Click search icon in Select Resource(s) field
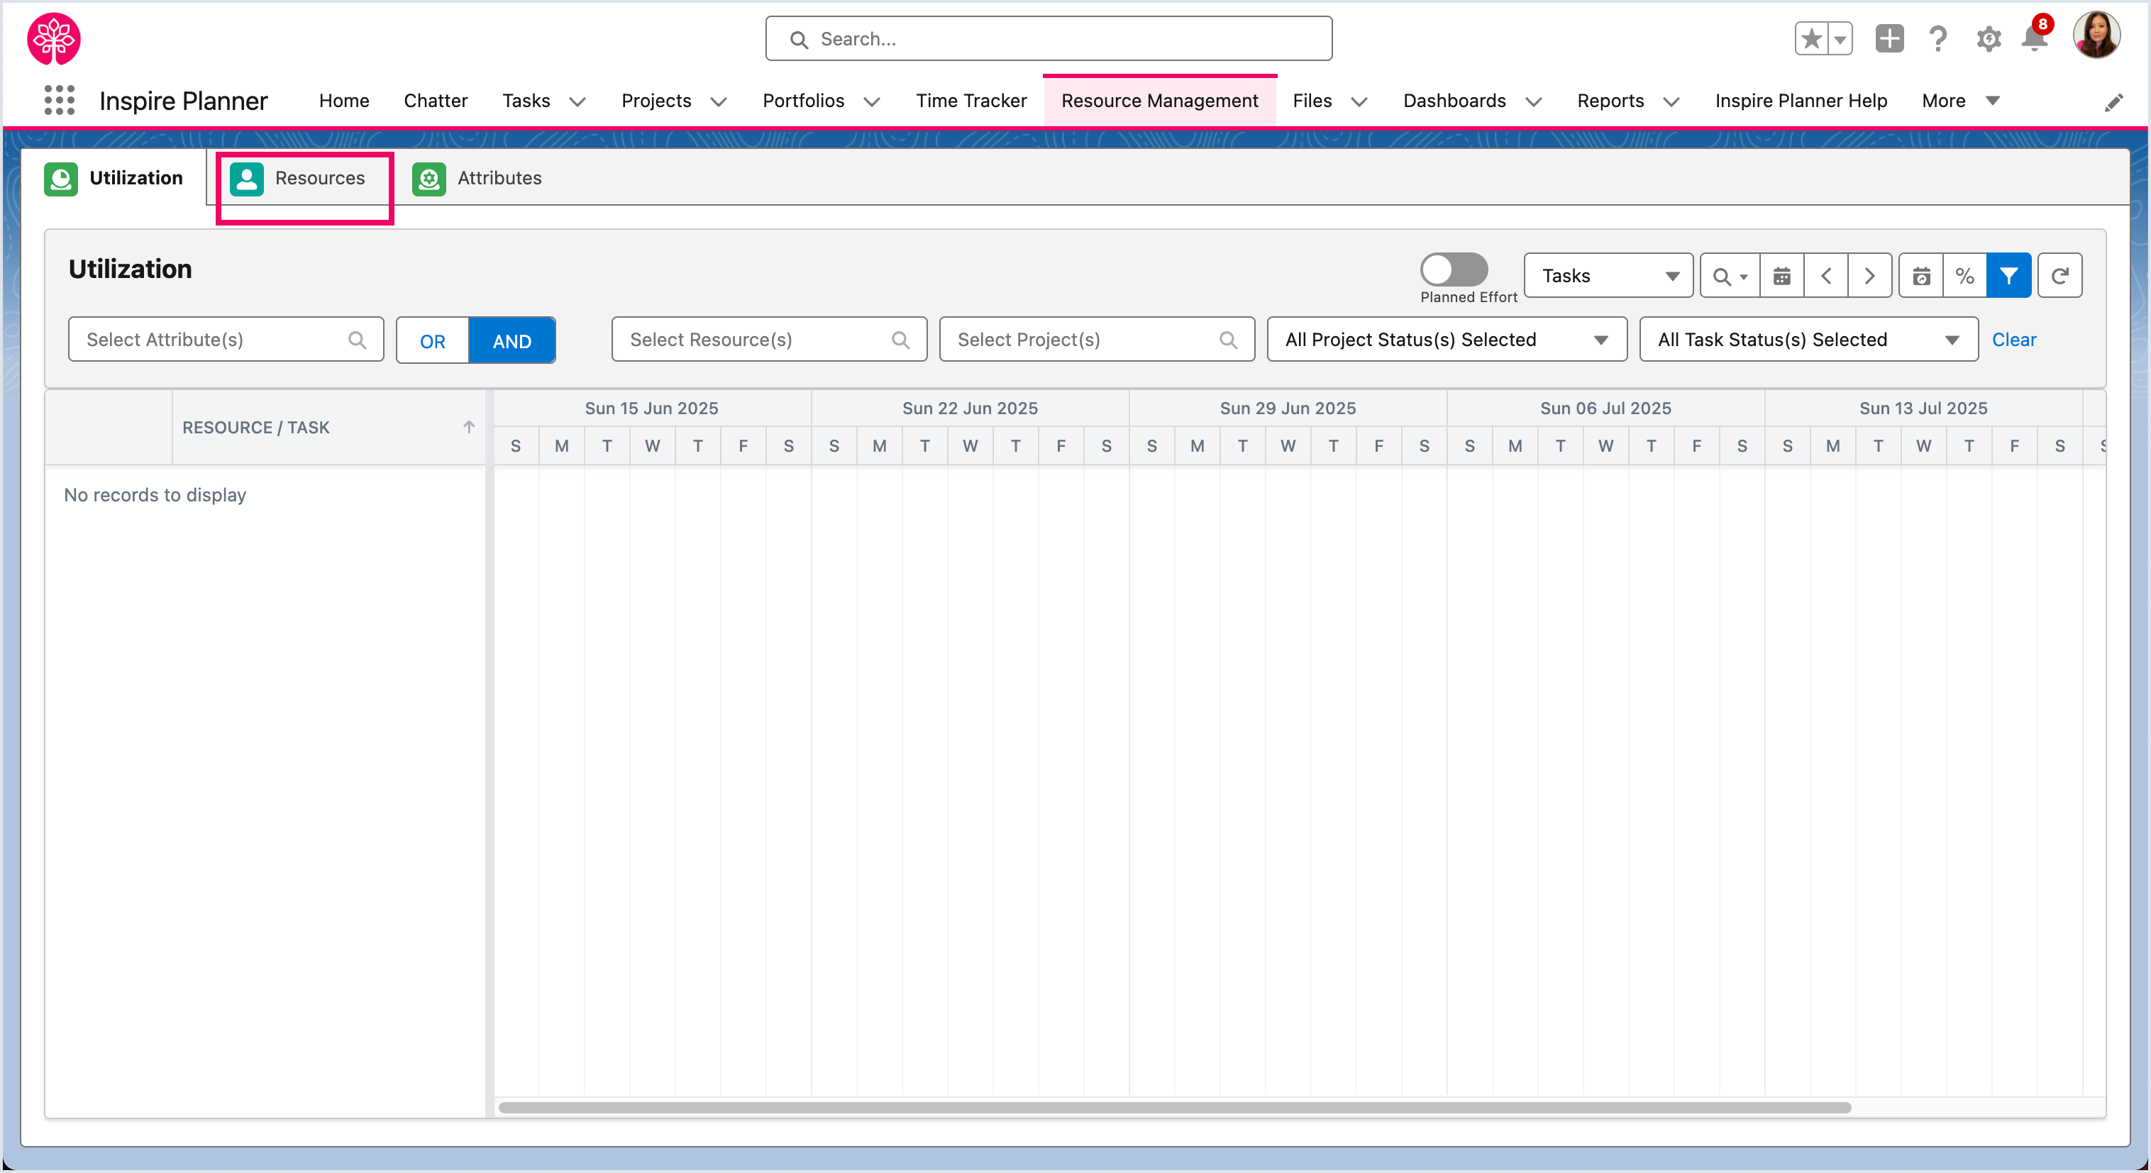 [900, 340]
